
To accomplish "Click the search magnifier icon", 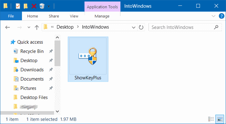I will [216, 27].
